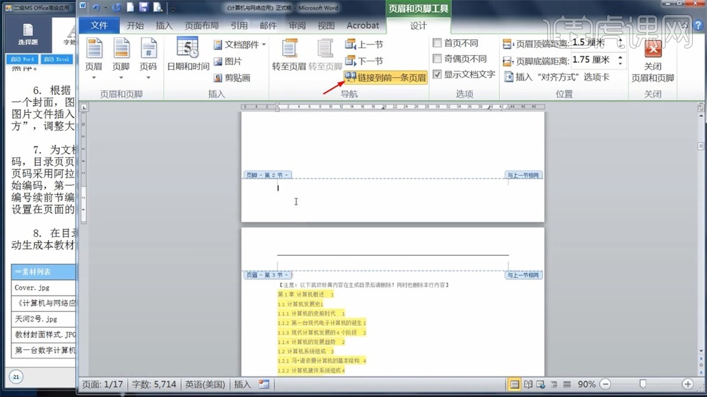Select the 设计 design tab

[418, 26]
